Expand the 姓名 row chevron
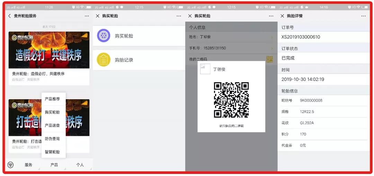The height and width of the screenshot is (176, 374). tap(272, 37)
